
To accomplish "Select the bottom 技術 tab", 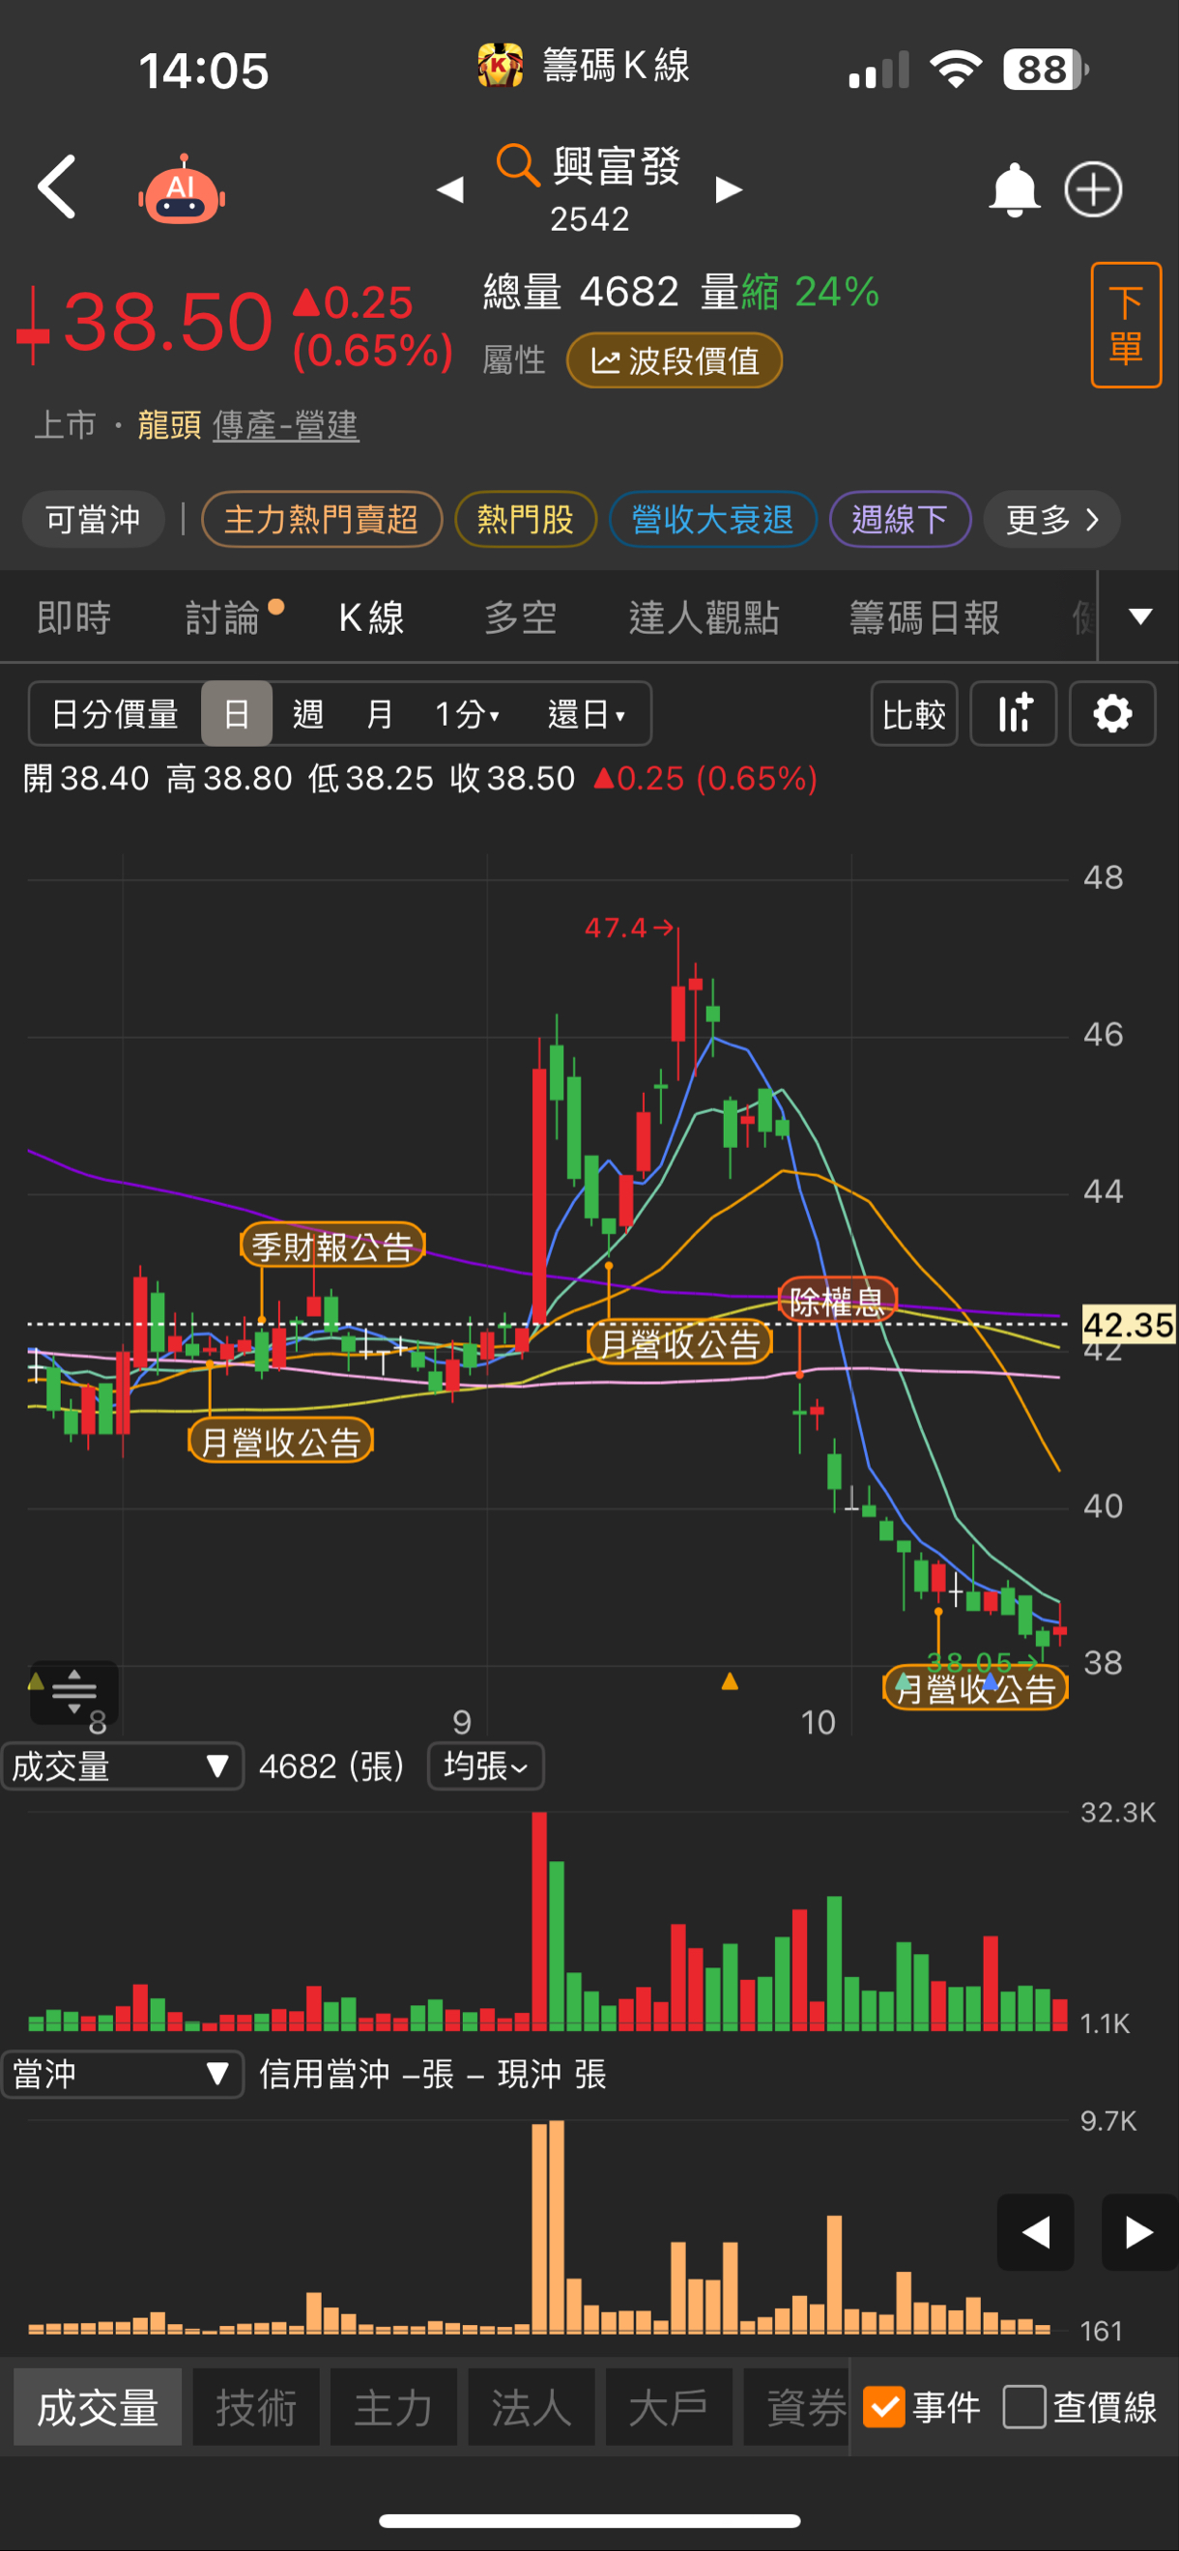I will click(x=256, y=2407).
